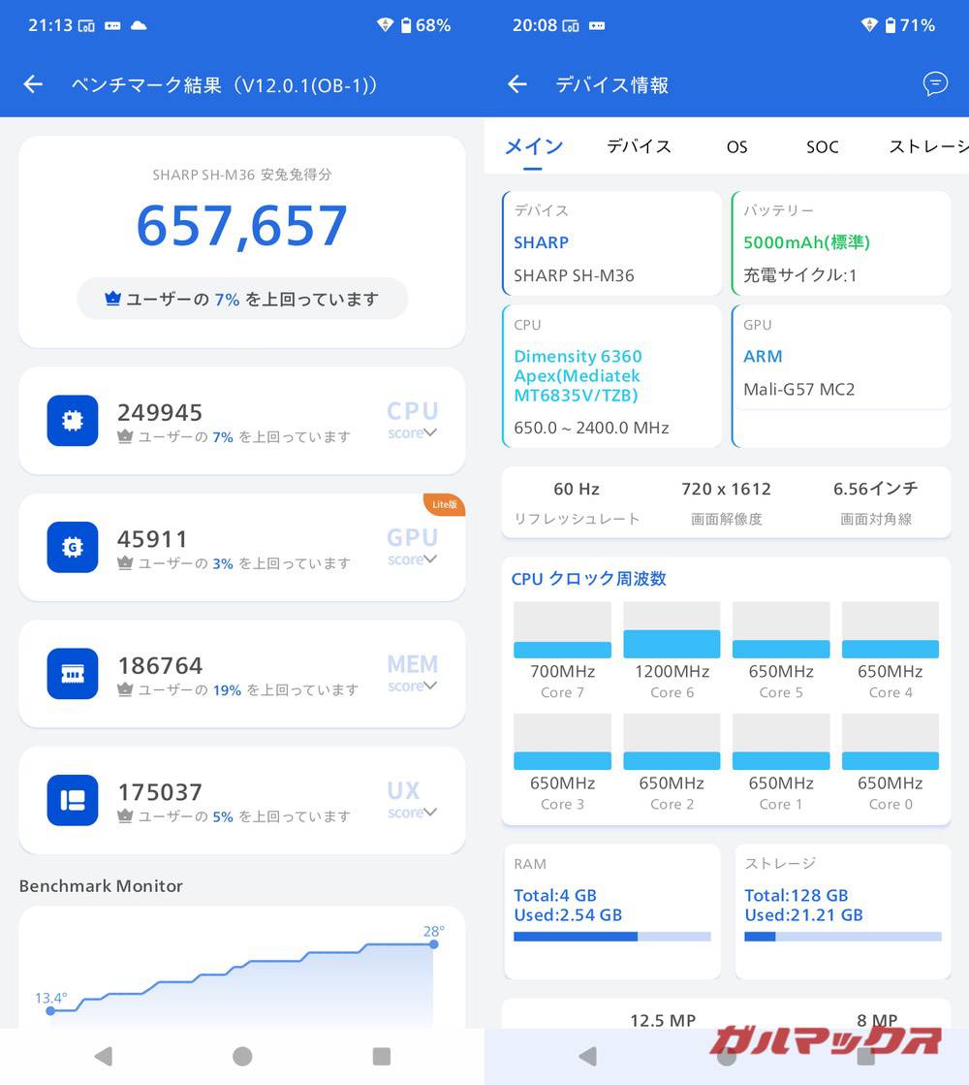969x1085 pixels.
Task: Tap the UX score layout icon
Action: [73, 800]
